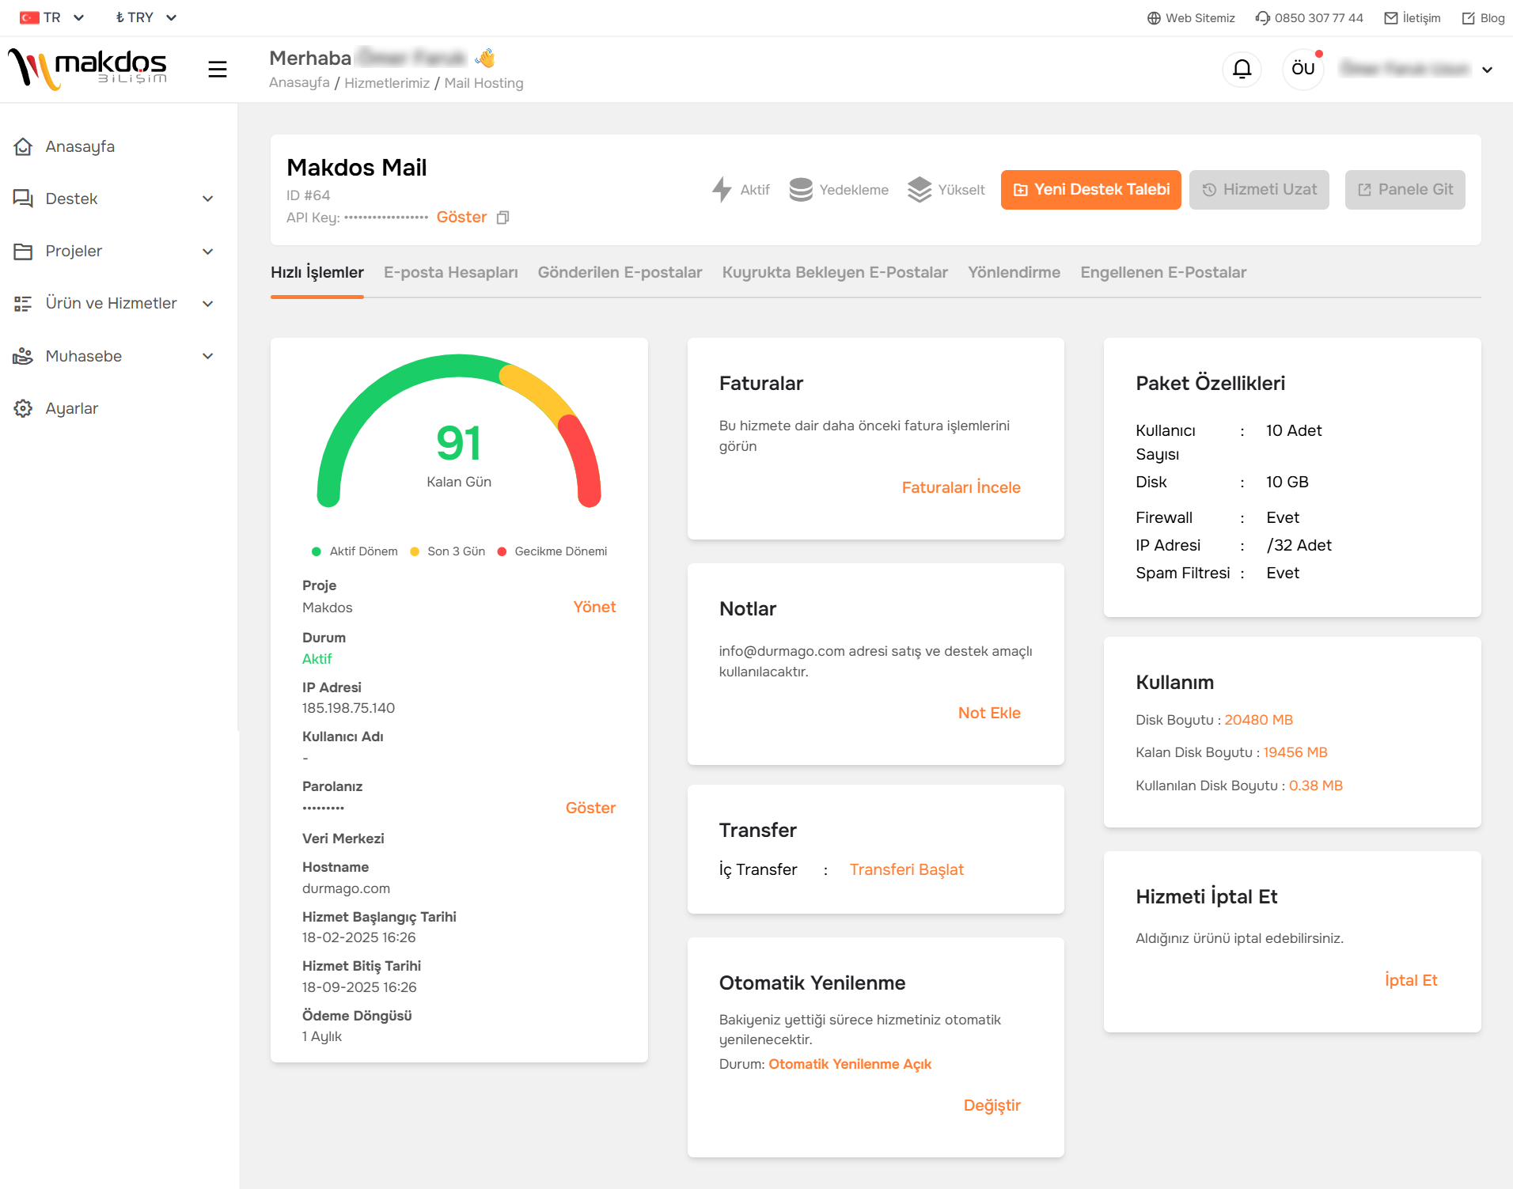
Task: Click the 19456 MB remaining disk value
Action: [1295, 752]
